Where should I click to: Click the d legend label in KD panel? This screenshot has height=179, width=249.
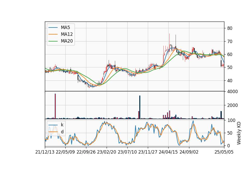point(62,132)
